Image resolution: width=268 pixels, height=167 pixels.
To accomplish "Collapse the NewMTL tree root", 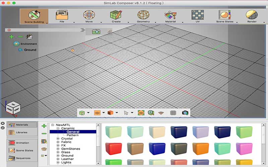I will point(53,125).
